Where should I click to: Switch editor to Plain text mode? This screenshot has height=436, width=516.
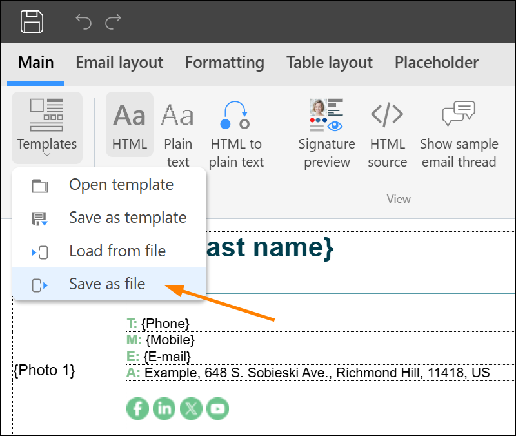[178, 134]
